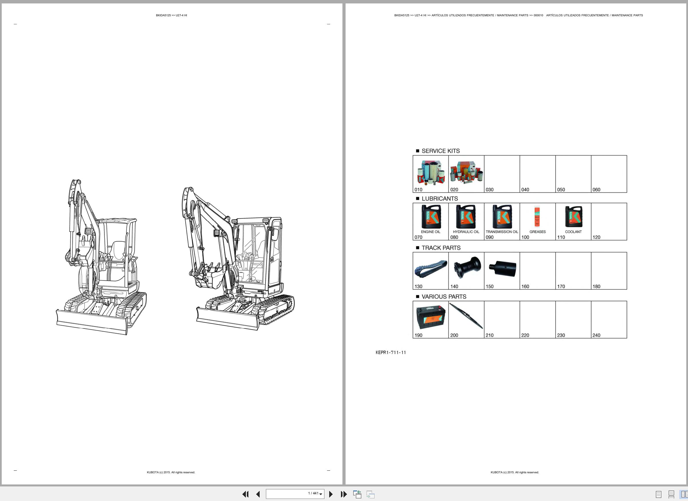688x501 pixels.
Task: Go to the first page
Action: click(245, 494)
